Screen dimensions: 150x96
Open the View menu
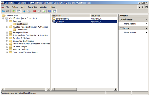point(23,7)
